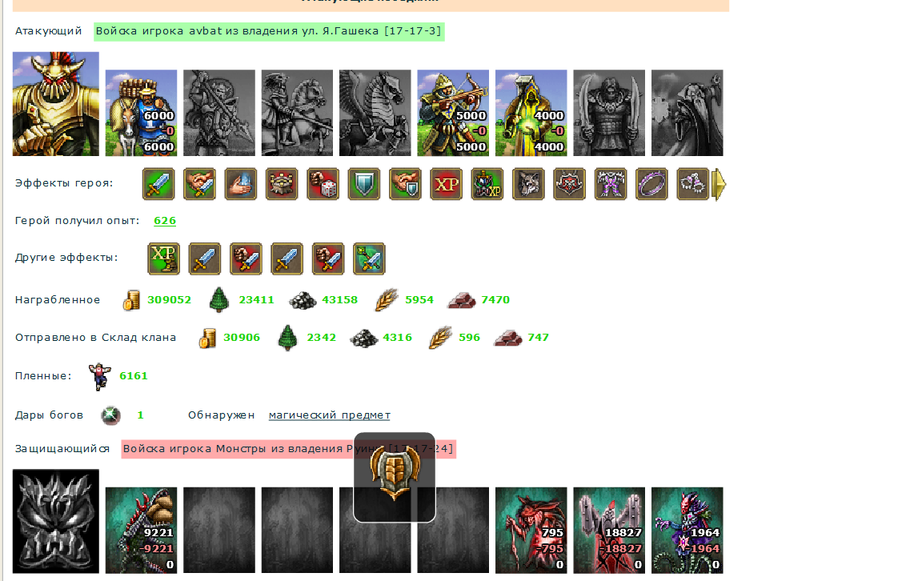Screen dimensions: 922x581
Task: Click the green sword hero effect icon
Action: pyautogui.click(x=158, y=184)
